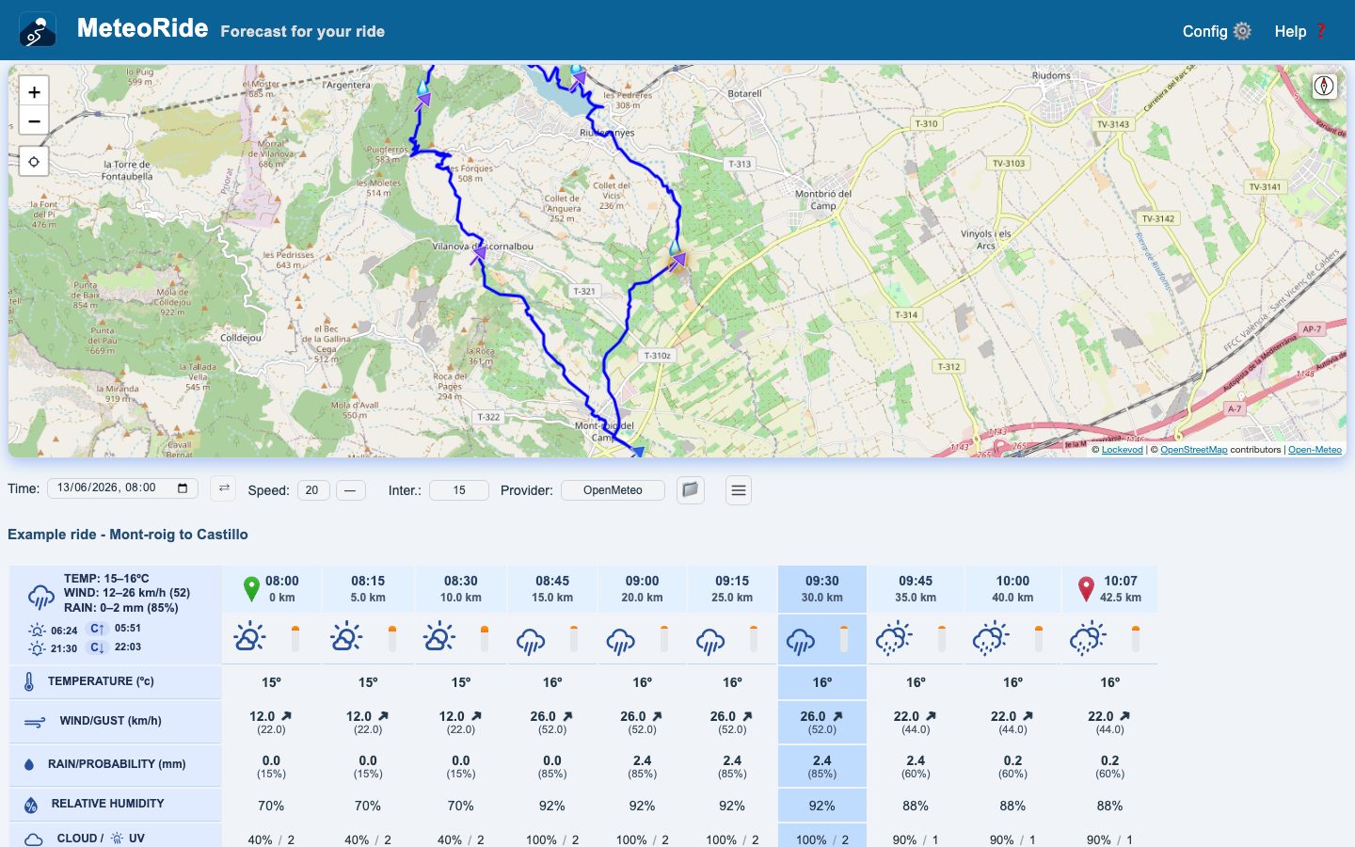The width and height of the screenshot is (1355, 847).
Task: Click the sunrise time 06:24
Action: click(64, 631)
